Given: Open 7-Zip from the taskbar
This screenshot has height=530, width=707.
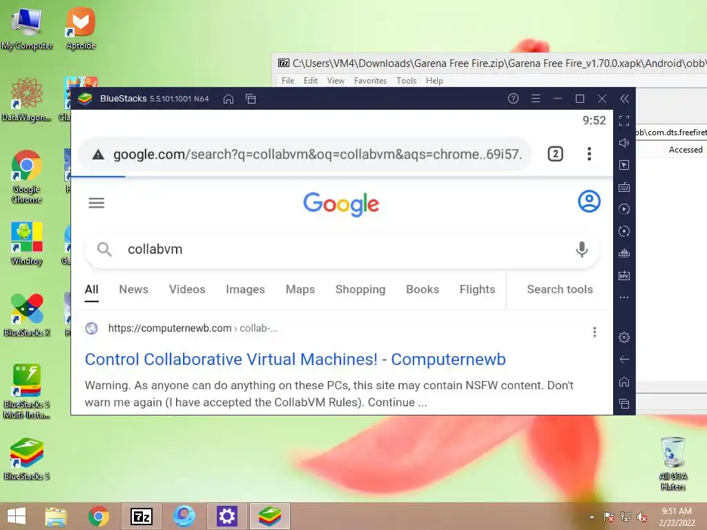Looking at the screenshot, I should 141,516.
